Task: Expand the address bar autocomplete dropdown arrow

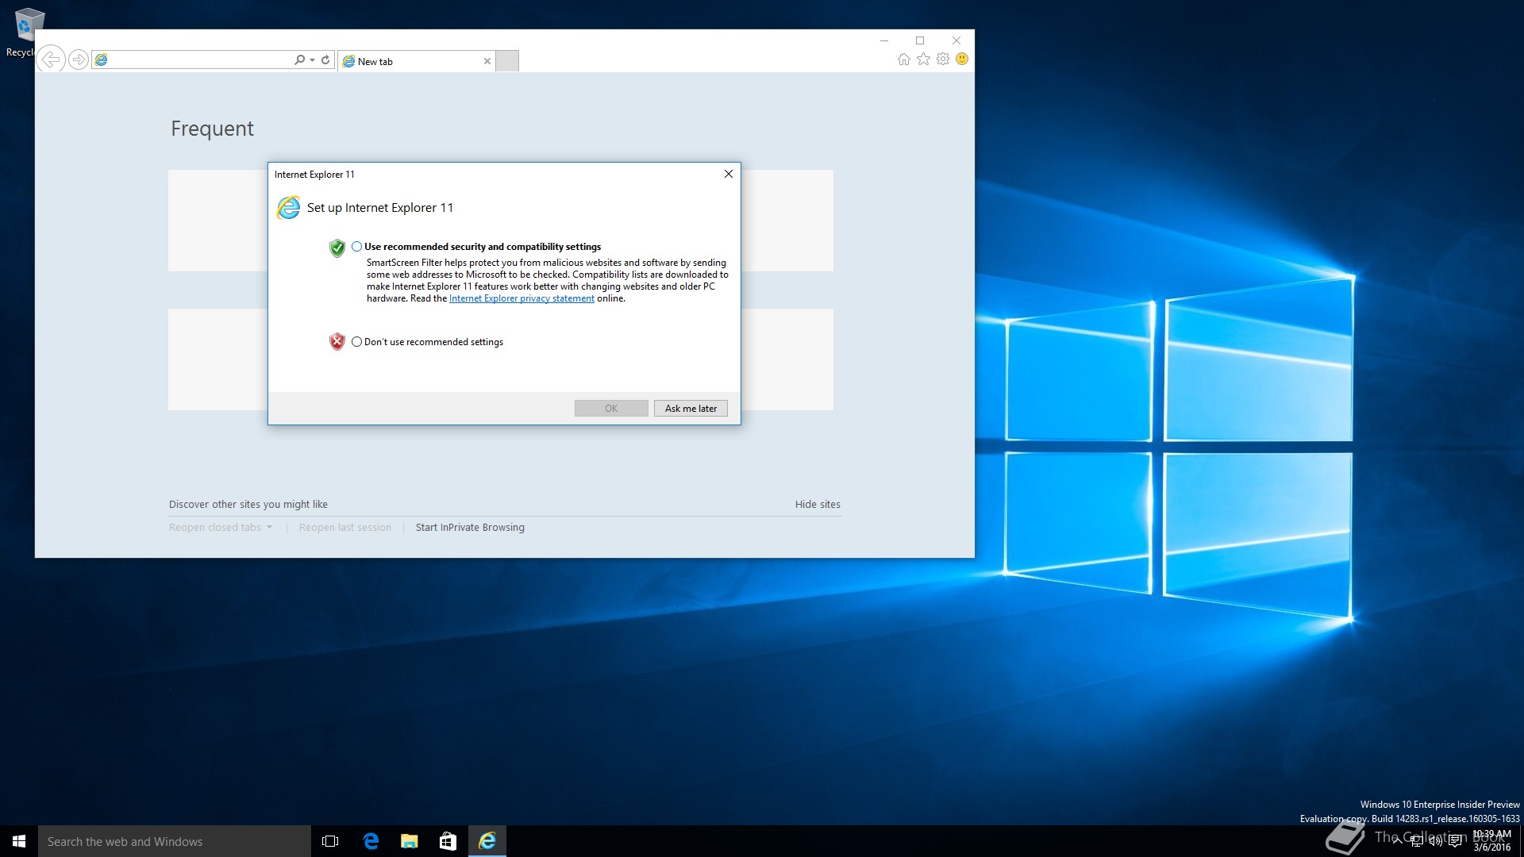Action: 313,60
